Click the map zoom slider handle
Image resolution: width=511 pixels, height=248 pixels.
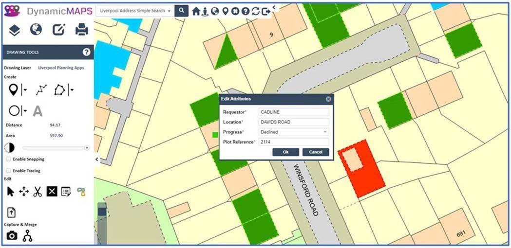coord(102,212)
